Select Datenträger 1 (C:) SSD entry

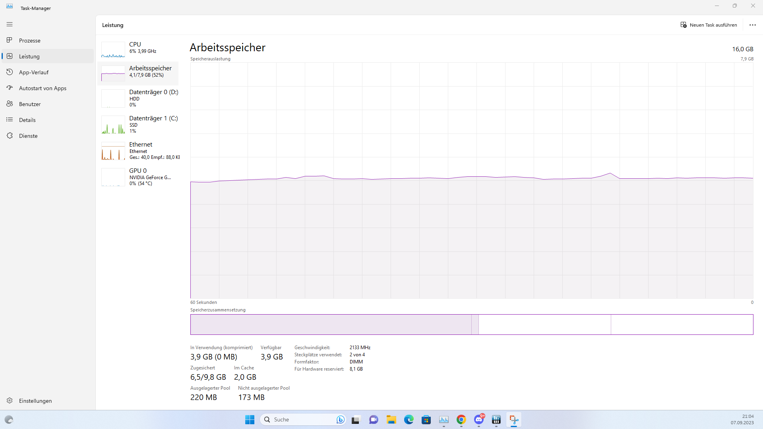click(x=139, y=124)
